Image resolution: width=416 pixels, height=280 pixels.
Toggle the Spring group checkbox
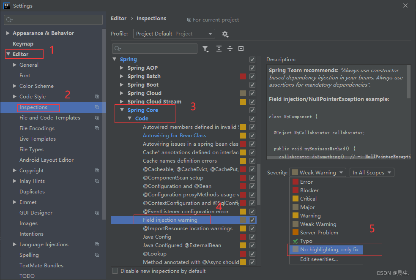click(x=252, y=60)
